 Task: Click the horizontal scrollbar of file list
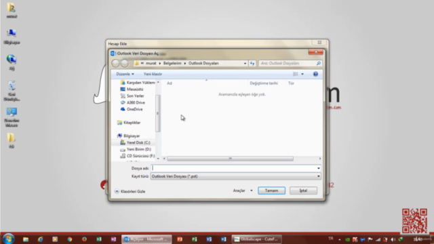tap(230, 159)
